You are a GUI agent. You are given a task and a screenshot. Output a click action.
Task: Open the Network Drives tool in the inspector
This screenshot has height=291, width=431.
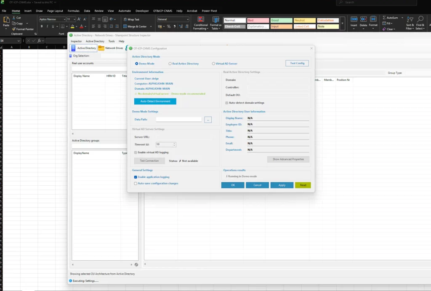pos(111,48)
